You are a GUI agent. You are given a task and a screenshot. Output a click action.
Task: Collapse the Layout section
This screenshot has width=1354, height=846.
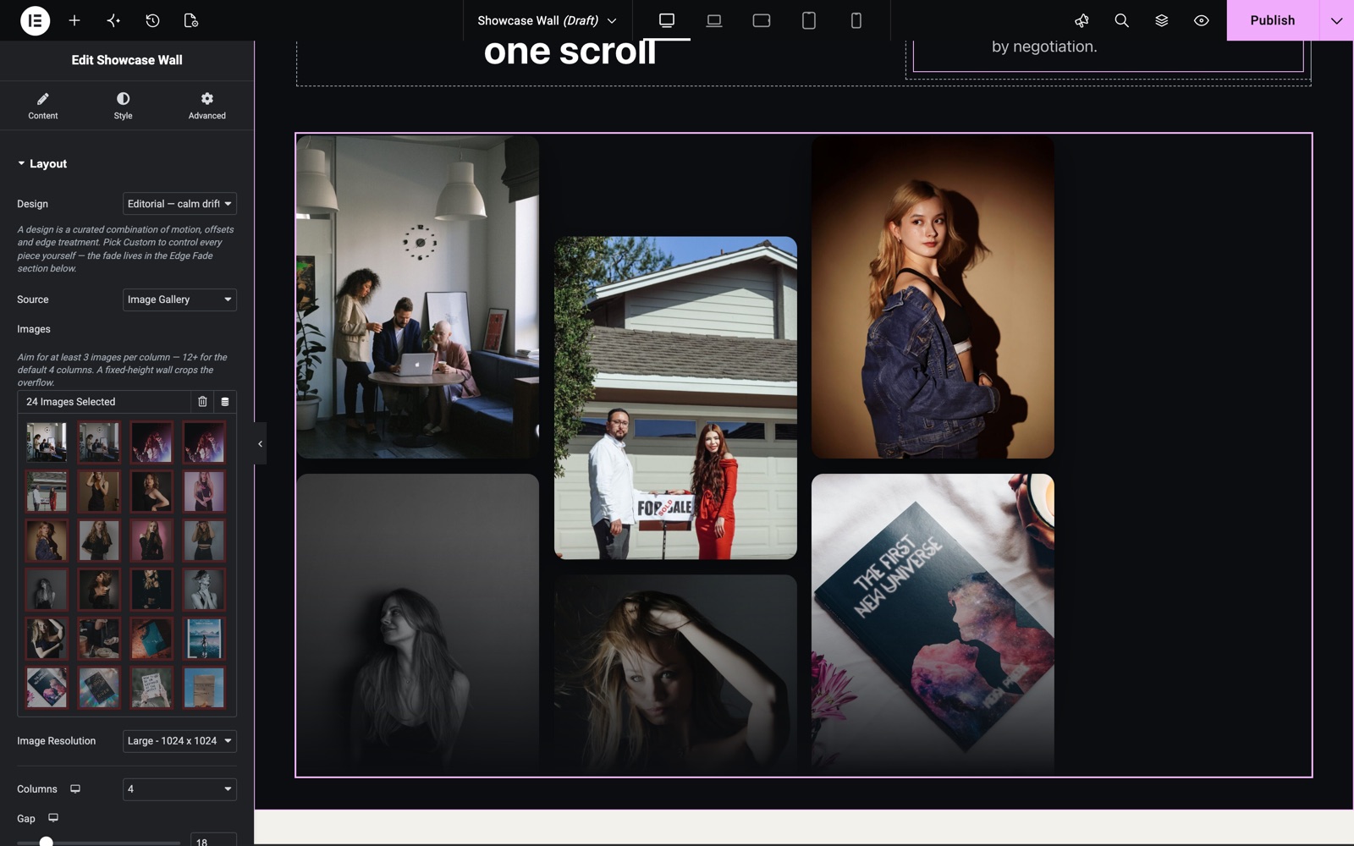point(41,163)
